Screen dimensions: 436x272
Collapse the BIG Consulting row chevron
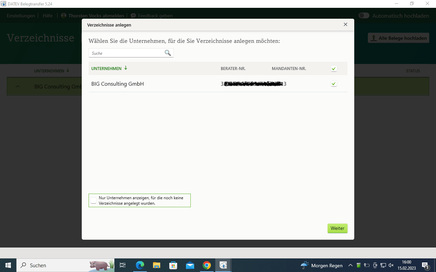click(18, 86)
